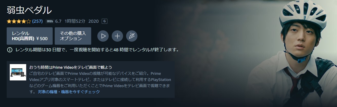Click the G age-rating badge

tap(104, 21)
